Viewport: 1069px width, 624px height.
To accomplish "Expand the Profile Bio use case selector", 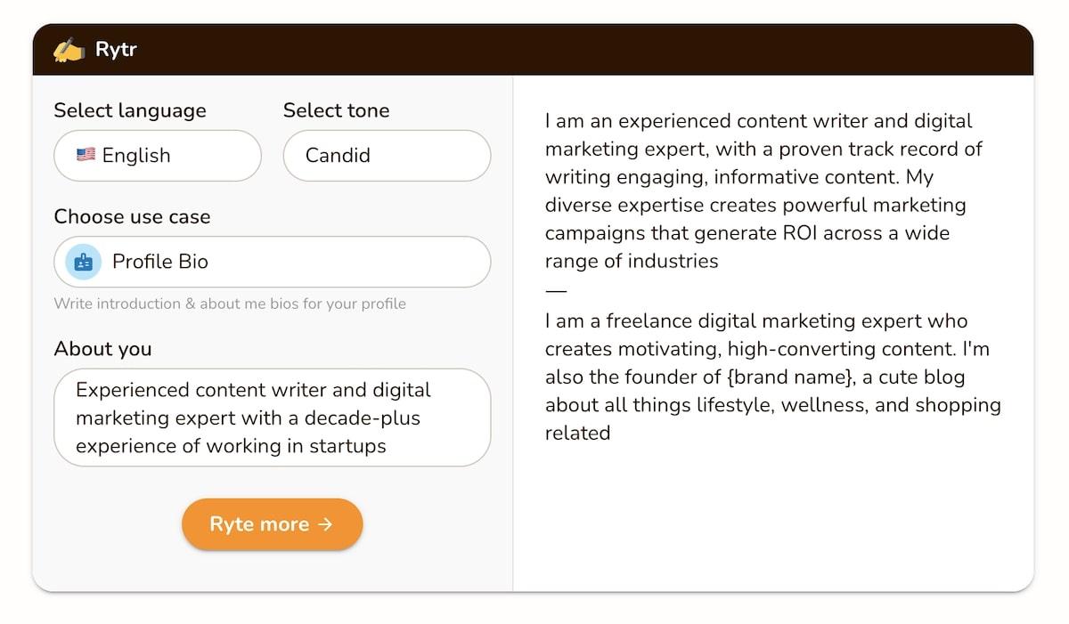I will tap(273, 262).
